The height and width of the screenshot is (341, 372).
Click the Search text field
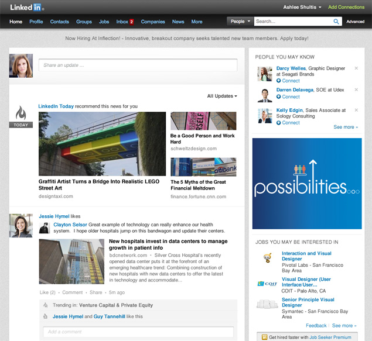[293, 21]
